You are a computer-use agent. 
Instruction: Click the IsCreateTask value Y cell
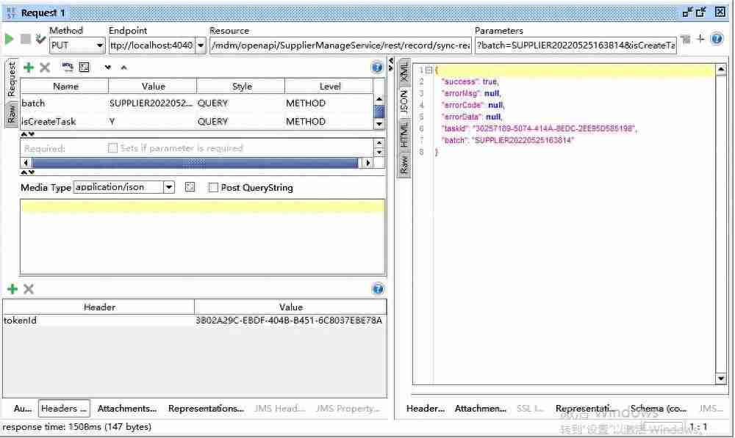click(151, 121)
